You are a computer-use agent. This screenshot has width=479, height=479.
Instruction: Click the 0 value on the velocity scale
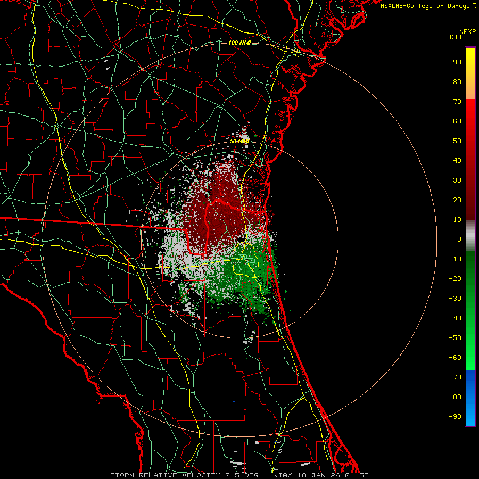(x=459, y=239)
